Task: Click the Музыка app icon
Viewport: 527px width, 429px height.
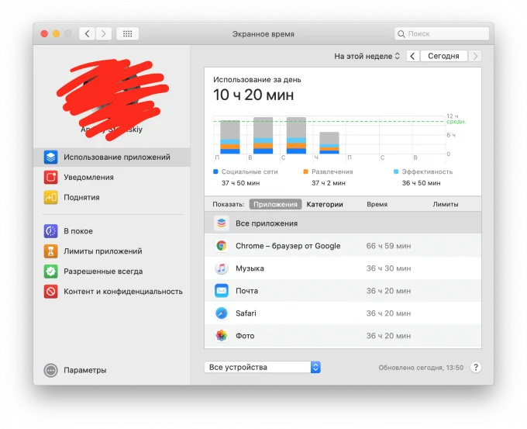Action: [222, 268]
